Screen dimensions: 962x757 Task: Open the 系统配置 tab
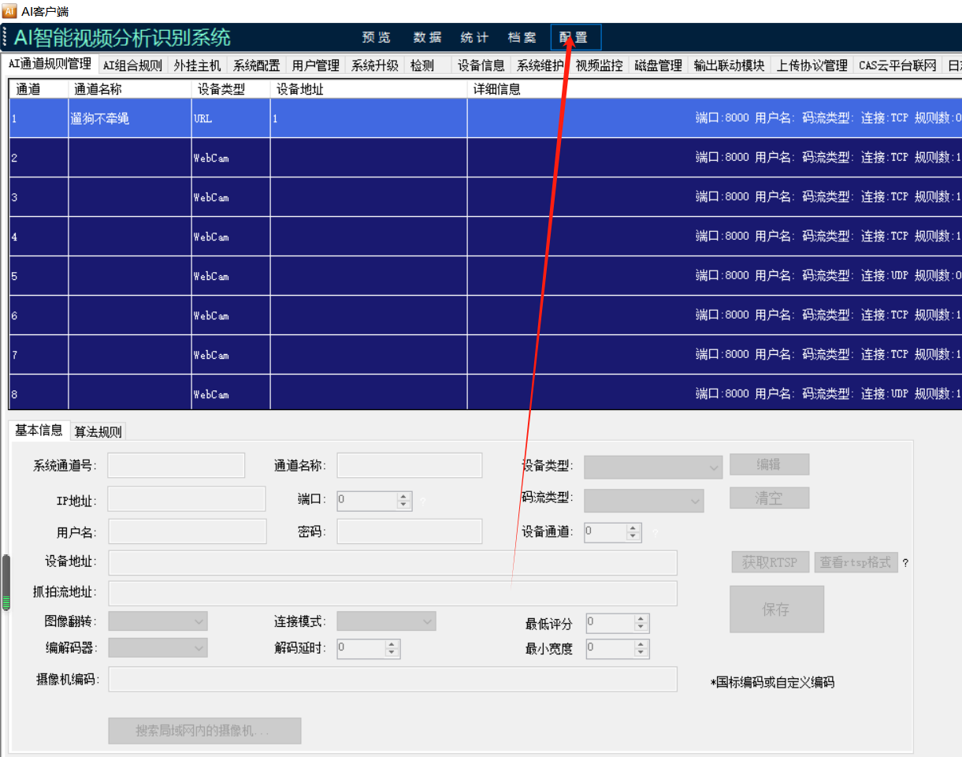point(256,65)
